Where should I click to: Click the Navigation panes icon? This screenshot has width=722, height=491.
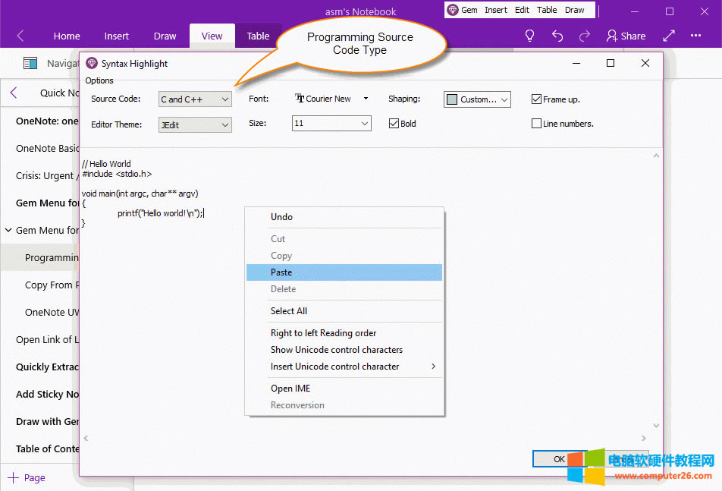pos(30,64)
